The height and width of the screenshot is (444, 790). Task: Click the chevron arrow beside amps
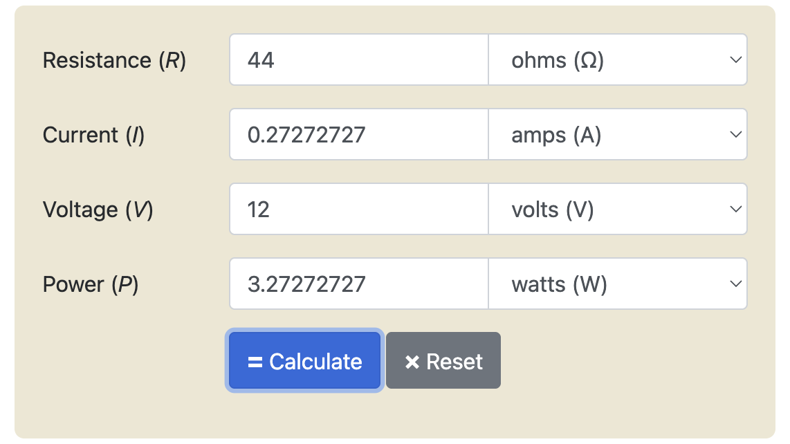735,135
